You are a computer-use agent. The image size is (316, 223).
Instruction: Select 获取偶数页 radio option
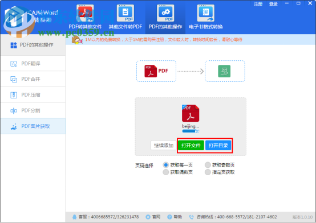[x=165, y=172]
